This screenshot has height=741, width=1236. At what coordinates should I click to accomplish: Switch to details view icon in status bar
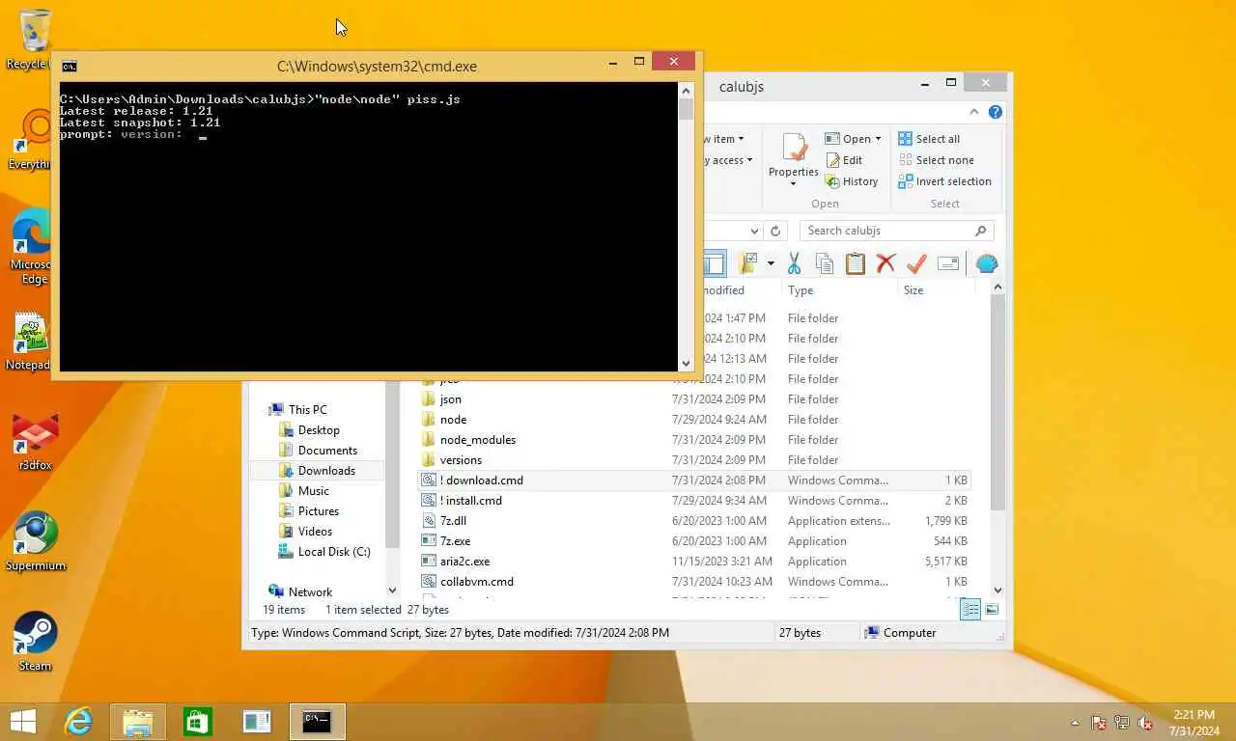[x=970, y=609]
